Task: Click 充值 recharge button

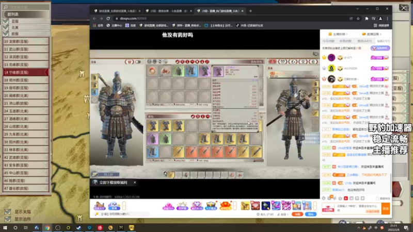Action: 297,214
